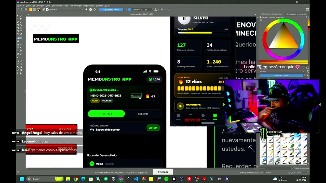Check the 'Filtrar en etiqueta' checkbox

click(293, 168)
